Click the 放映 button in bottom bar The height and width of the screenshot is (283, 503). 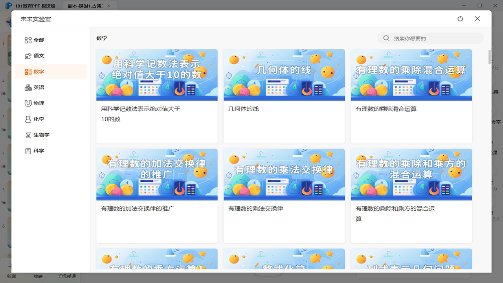[38, 276]
